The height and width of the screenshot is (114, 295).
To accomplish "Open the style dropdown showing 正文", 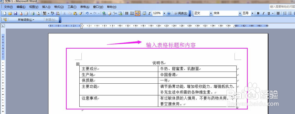I will point(211,13).
